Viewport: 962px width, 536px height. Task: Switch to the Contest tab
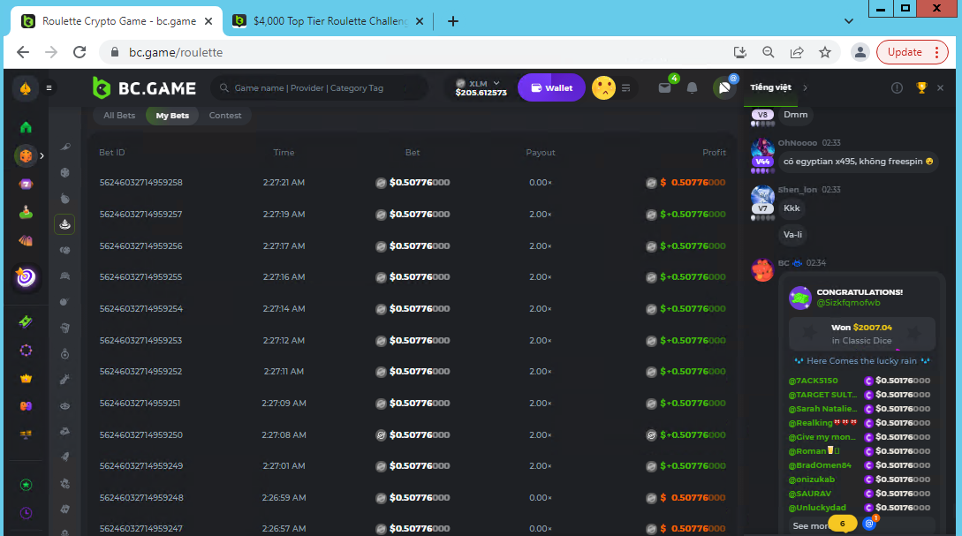coord(225,116)
